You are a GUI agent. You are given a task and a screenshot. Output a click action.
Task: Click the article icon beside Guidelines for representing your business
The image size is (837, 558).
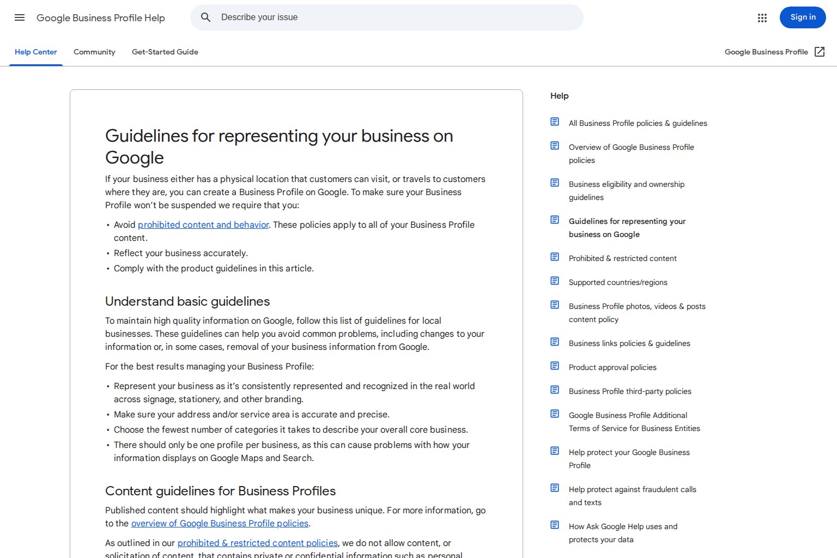[x=555, y=220]
